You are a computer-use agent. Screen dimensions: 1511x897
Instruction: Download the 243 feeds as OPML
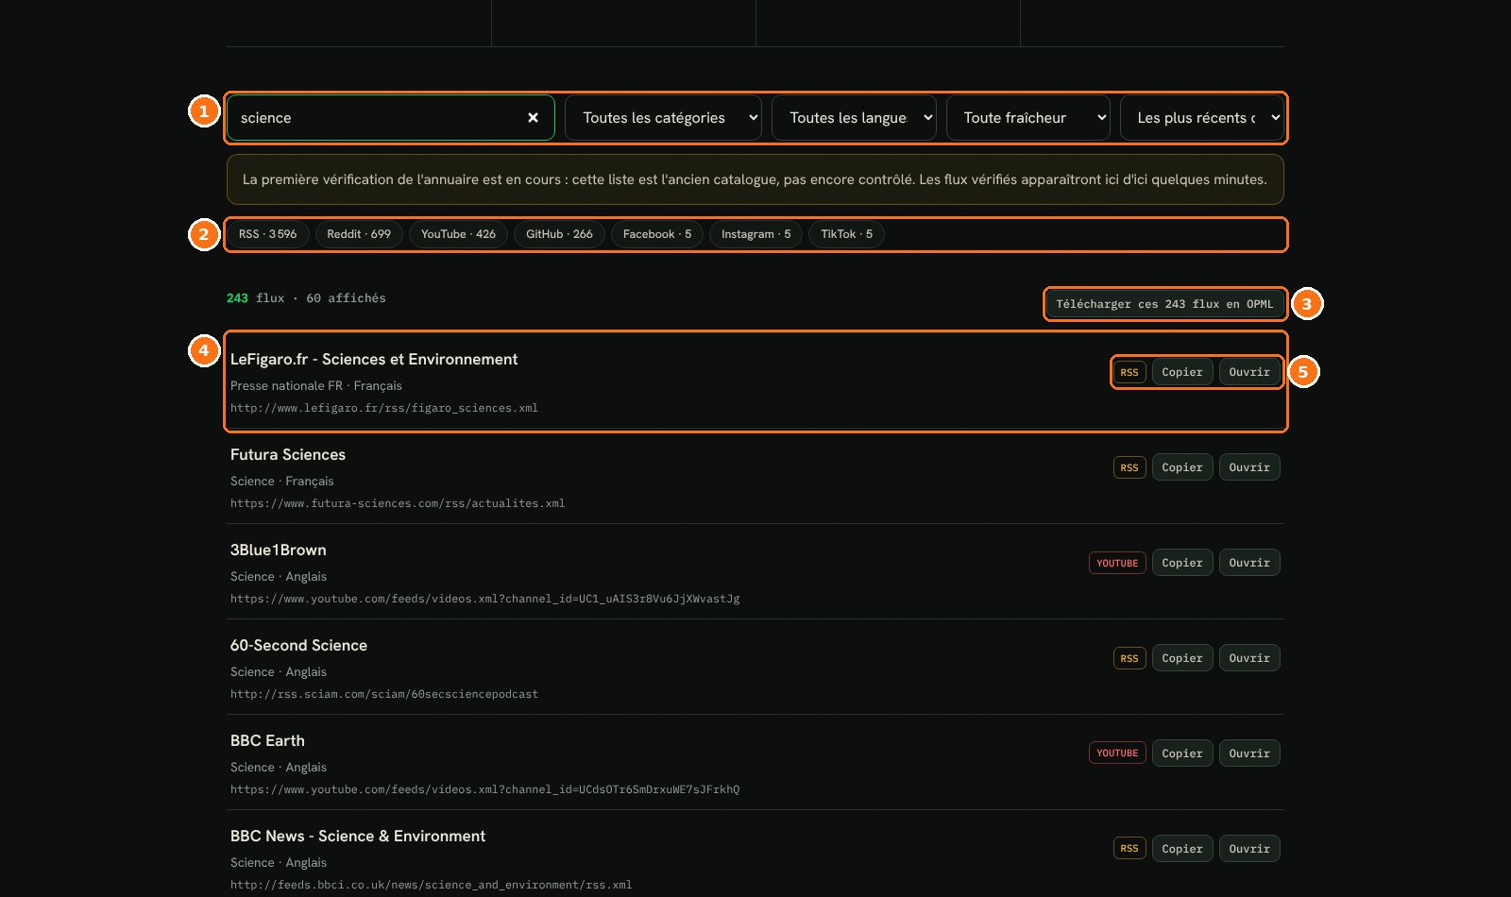coord(1164,304)
